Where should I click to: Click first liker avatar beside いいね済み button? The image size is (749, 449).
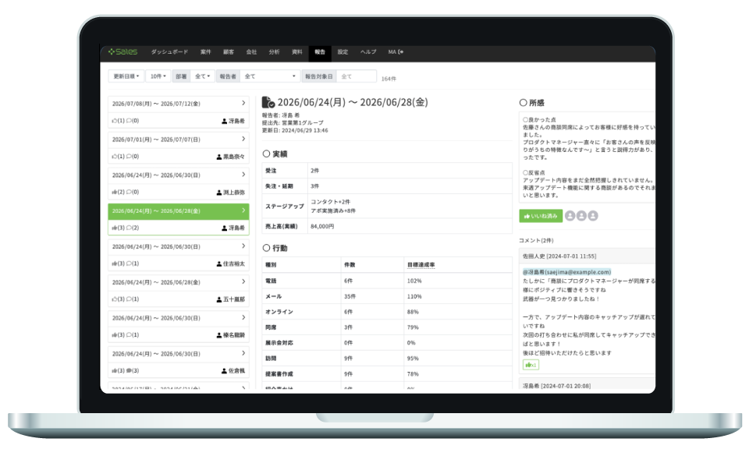point(570,216)
